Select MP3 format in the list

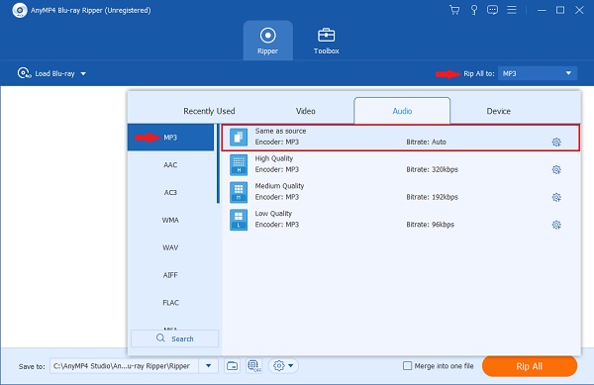(171, 138)
